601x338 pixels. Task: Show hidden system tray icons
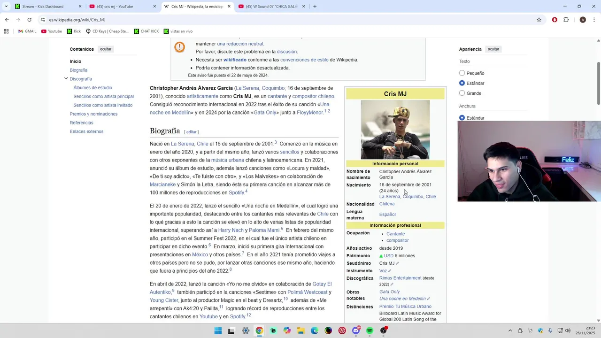coord(510,330)
